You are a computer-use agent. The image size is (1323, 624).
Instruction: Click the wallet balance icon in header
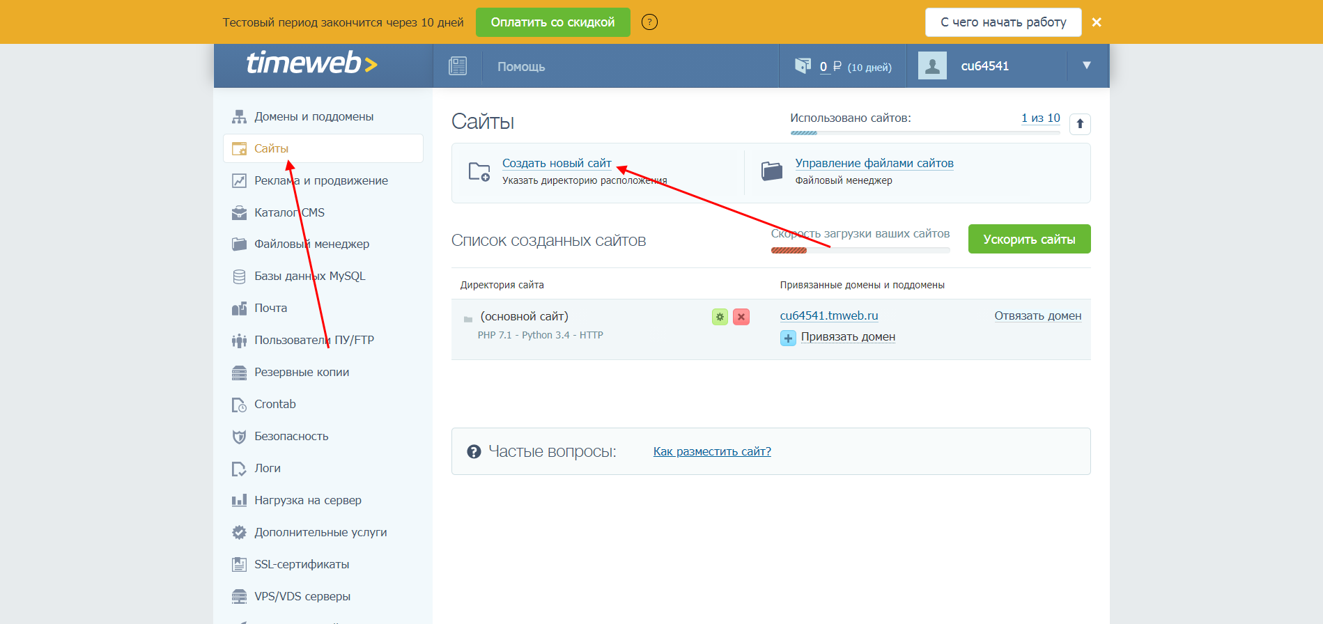(803, 66)
